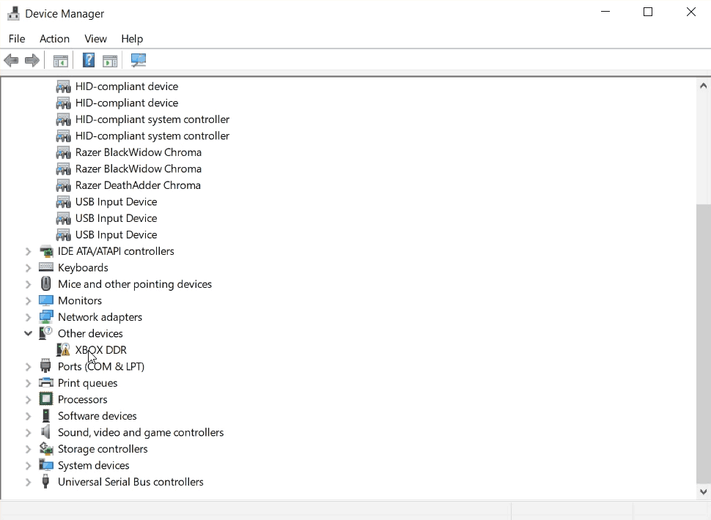This screenshot has width=711, height=520.
Task: Click the Processors chip icon
Action: click(45, 399)
